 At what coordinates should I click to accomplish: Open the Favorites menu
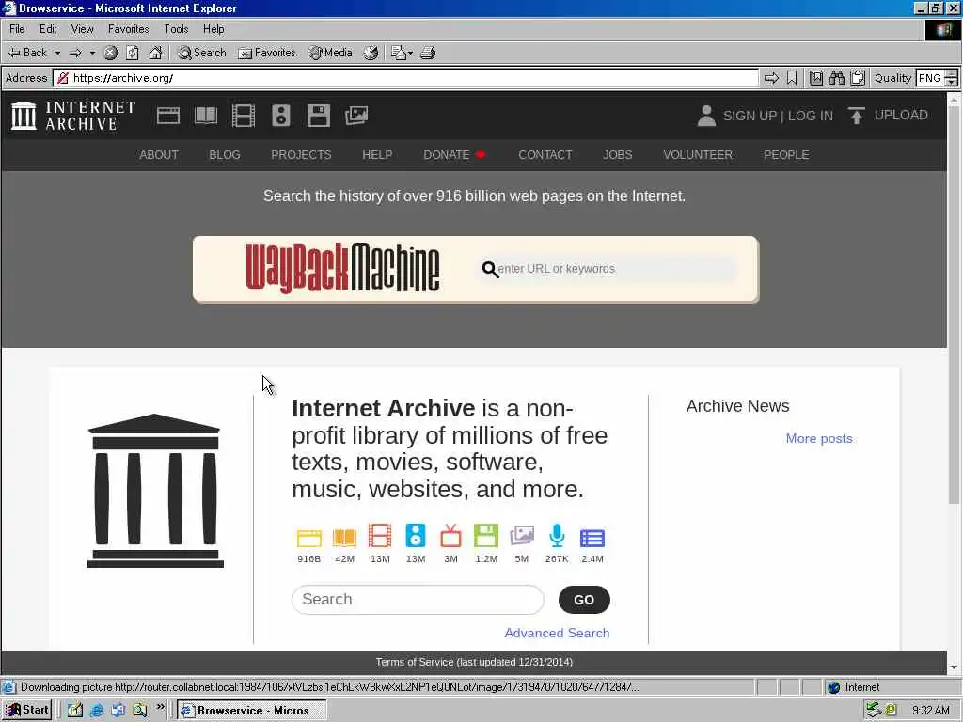pyautogui.click(x=128, y=29)
